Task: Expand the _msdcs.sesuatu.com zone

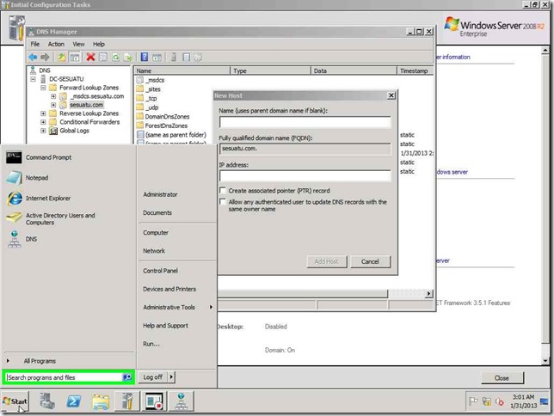Action: point(53,96)
